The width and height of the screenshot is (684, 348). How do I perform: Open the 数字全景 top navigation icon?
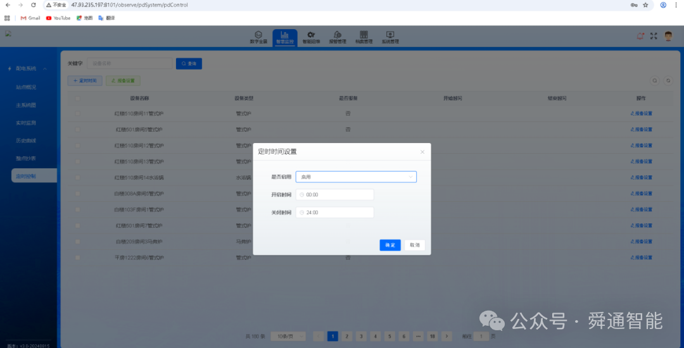[x=258, y=37]
